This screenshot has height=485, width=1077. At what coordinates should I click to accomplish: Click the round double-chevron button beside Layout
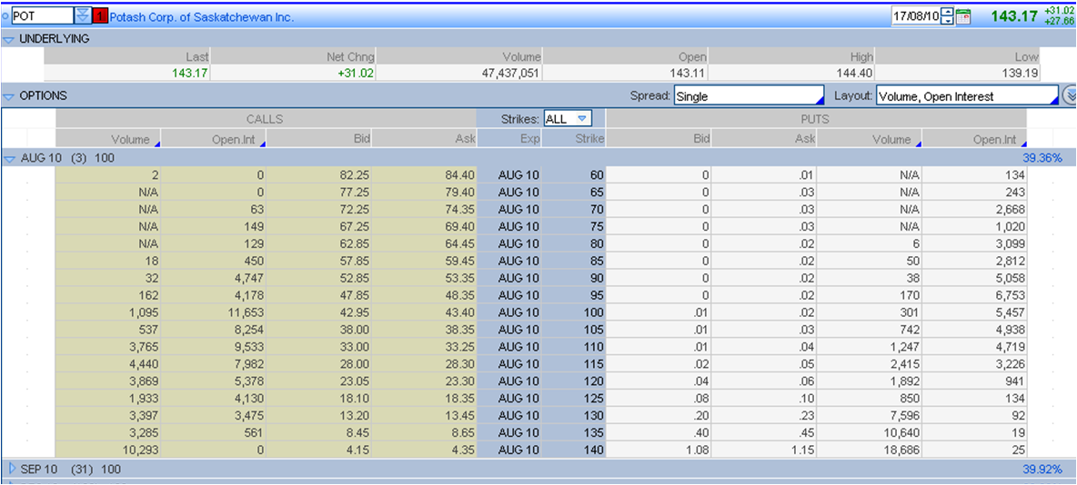[1070, 96]
